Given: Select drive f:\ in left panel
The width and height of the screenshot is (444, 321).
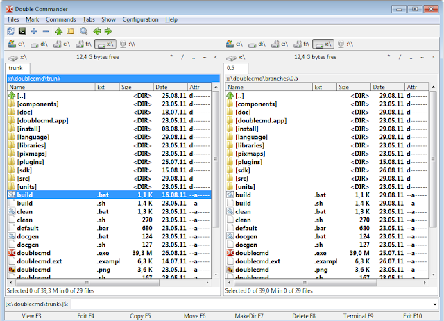Looking at the screenshot, I should click(x=83, y=44).
